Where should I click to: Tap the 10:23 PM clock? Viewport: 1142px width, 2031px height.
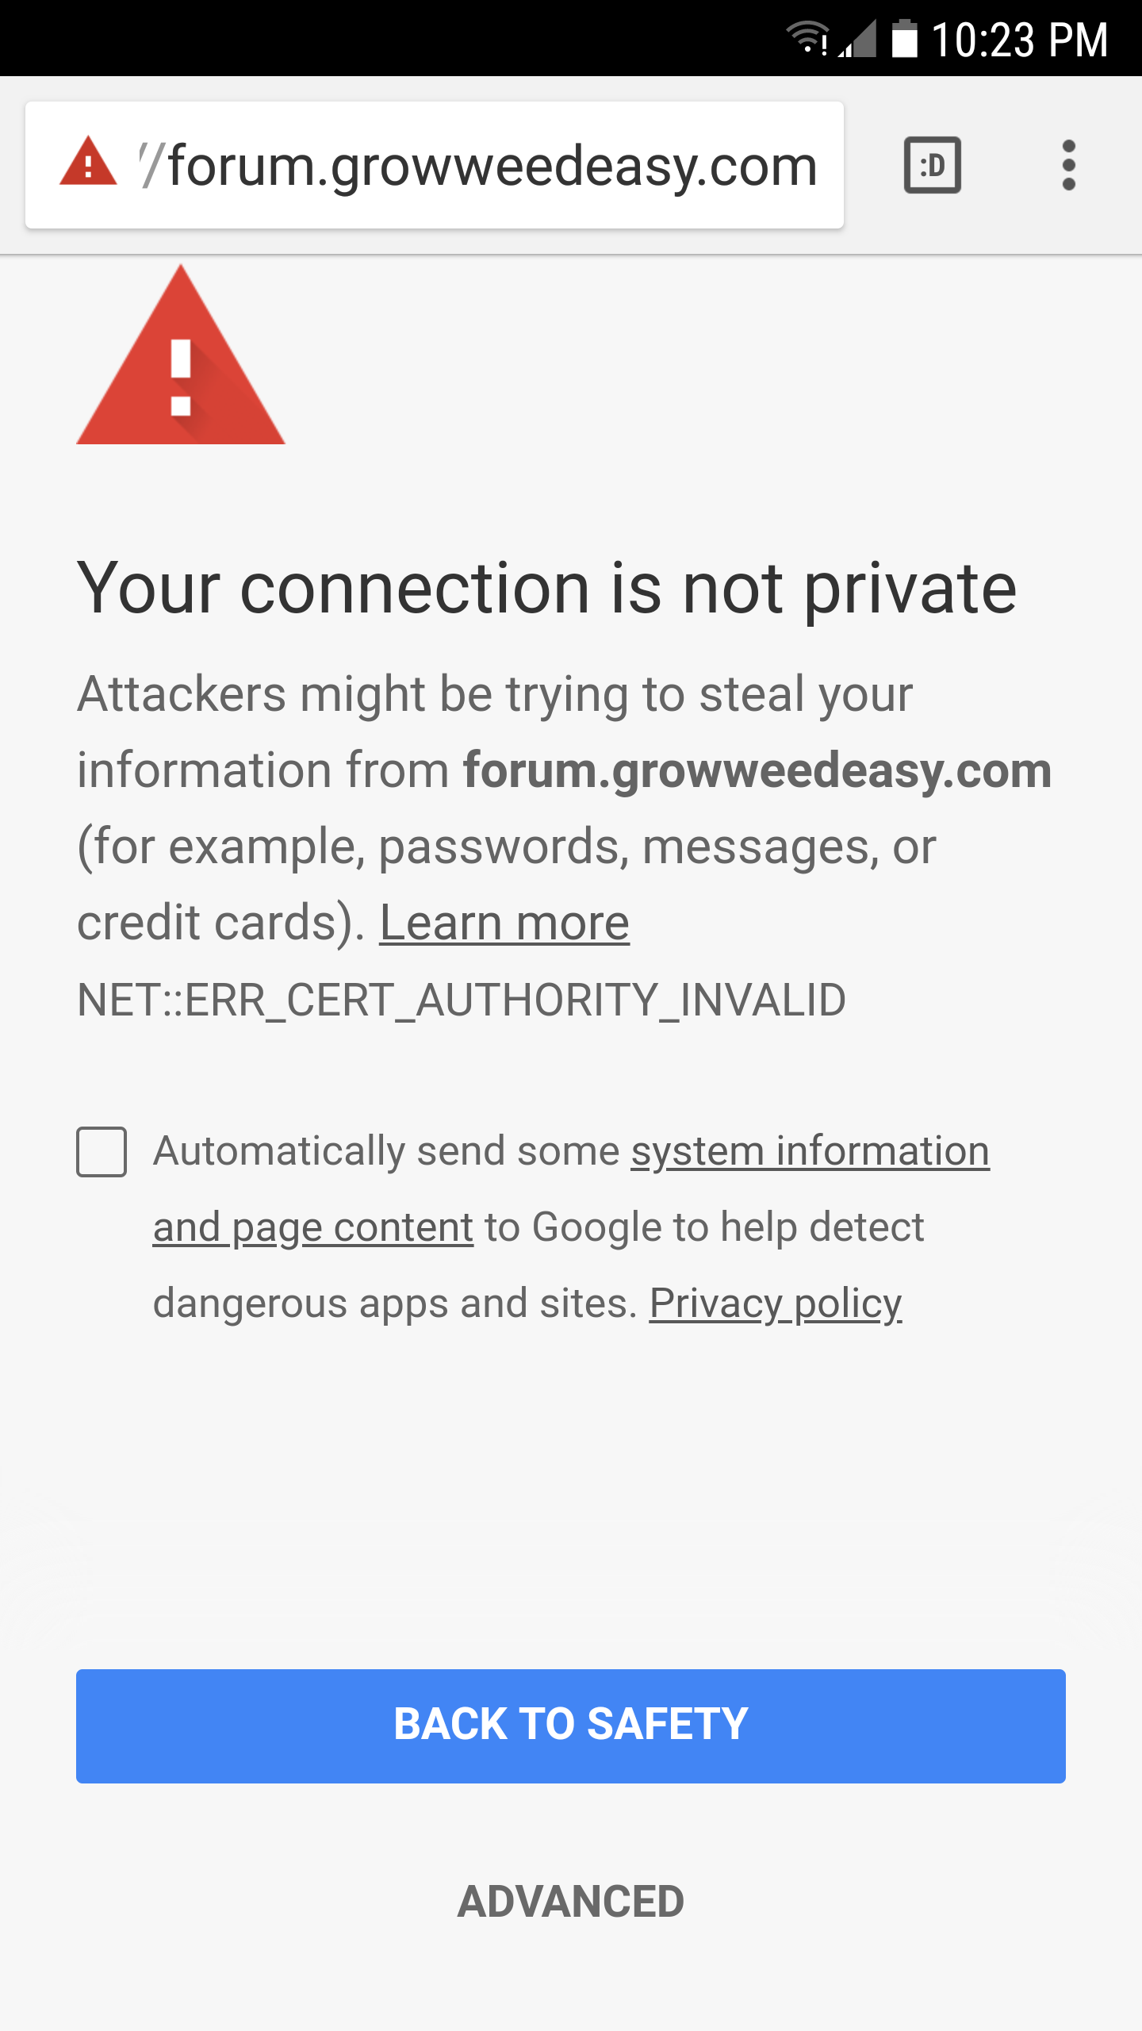[x=1019, y=40]
